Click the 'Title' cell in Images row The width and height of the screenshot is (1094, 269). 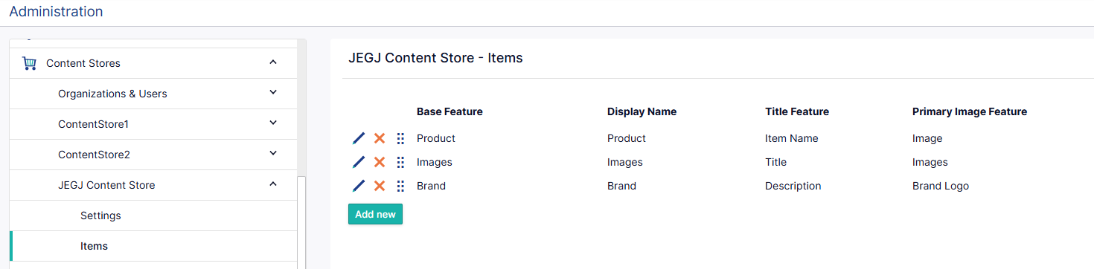pyautogui.click(x=775, y=162)
